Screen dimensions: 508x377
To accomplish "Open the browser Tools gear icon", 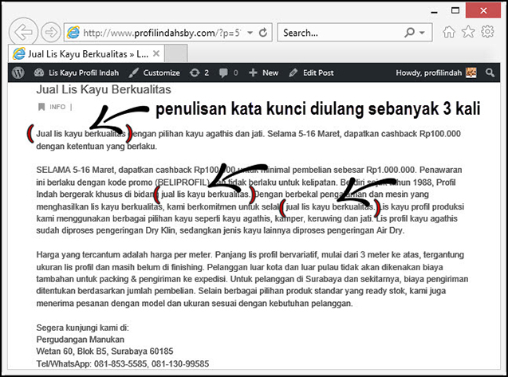I will pos(487,31).
